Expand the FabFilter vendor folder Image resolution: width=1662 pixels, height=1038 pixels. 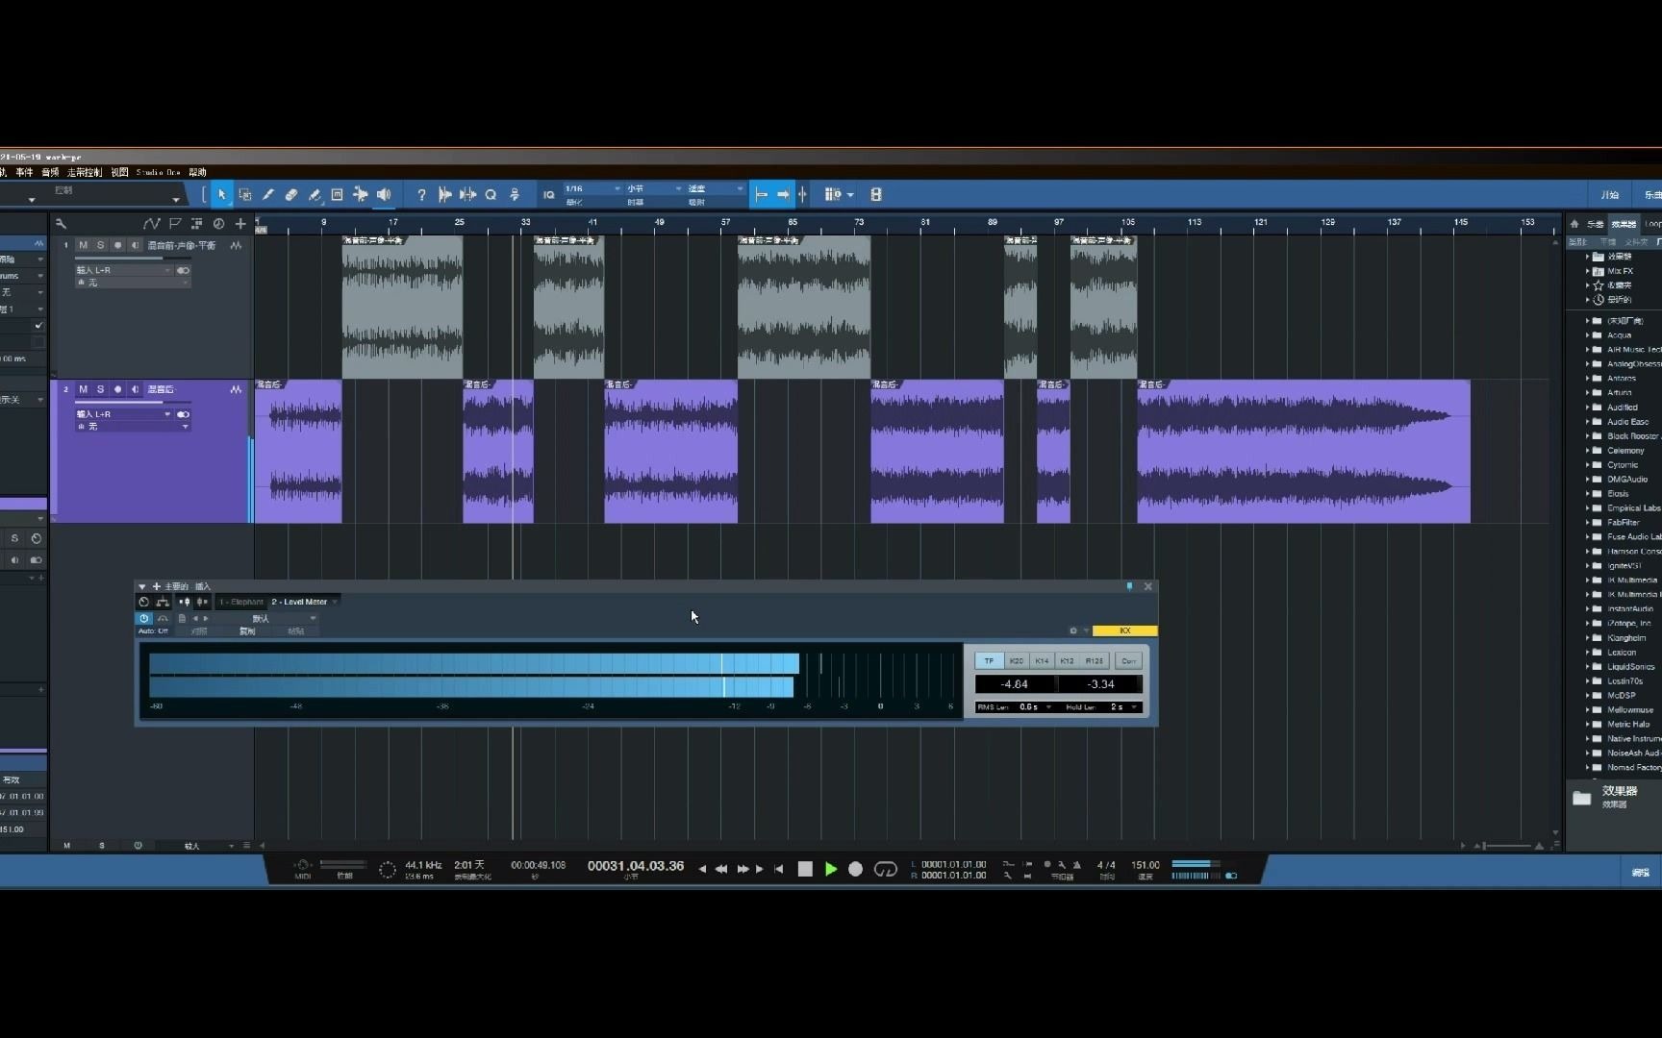click(x=1587, y=523)
